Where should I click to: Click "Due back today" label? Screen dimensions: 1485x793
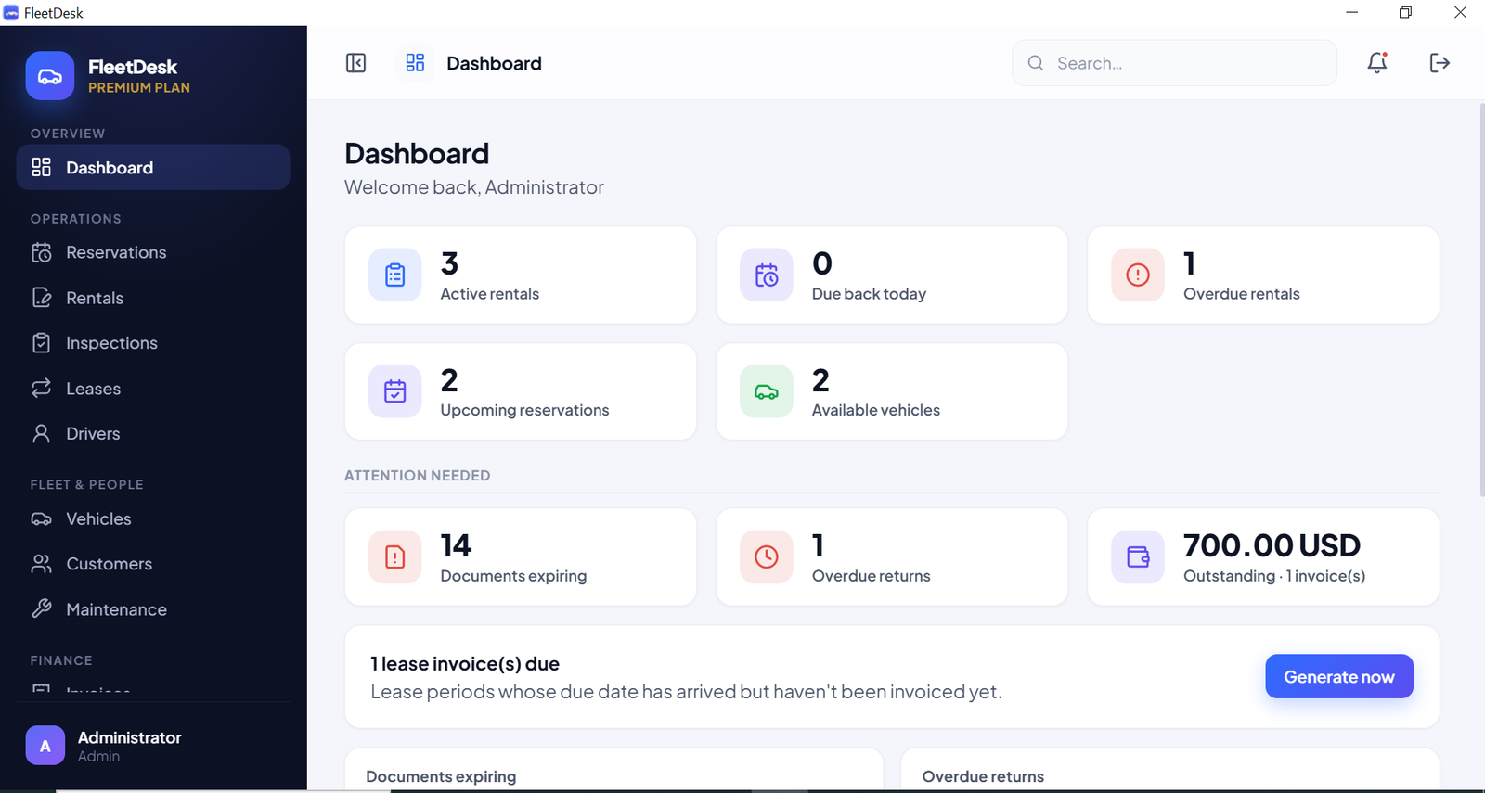pos(869,294)
